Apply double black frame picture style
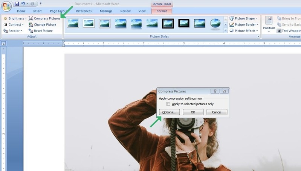 coord(168,23)
